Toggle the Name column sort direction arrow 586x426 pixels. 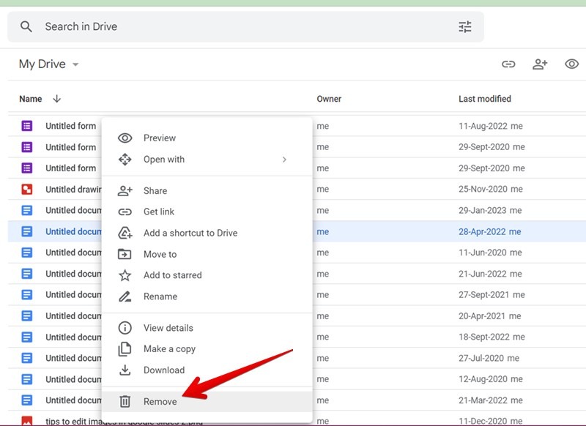[x=56, y=99]
